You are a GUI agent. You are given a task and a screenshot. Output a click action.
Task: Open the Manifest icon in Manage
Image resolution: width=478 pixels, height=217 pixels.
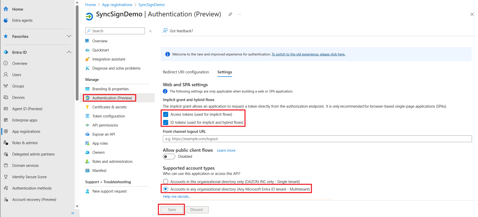87,170
